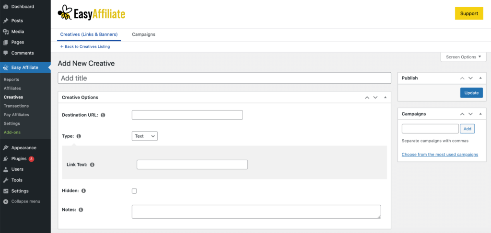Screen dimensions: 491x233
Task: Click the Easy Affiliate bee icon in sidebar
Action: coord(6,67)
